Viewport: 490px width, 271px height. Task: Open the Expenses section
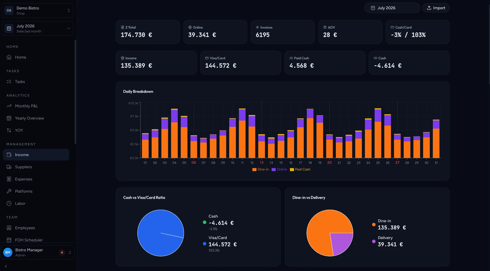(36, 179)
